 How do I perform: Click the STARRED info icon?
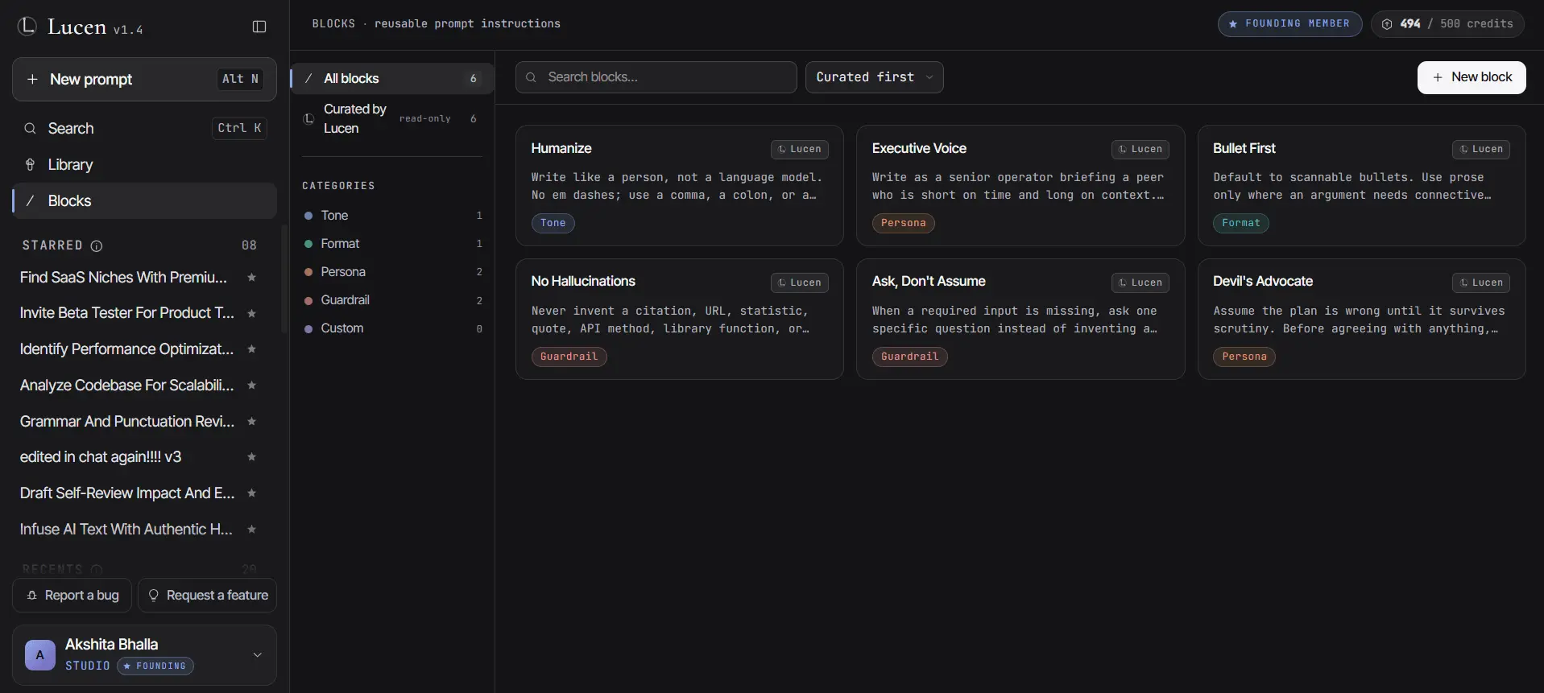click(97, 245)
